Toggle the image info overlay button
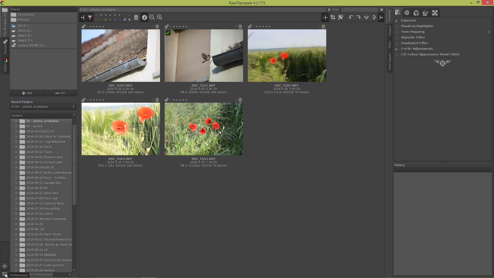 point(144,18)
